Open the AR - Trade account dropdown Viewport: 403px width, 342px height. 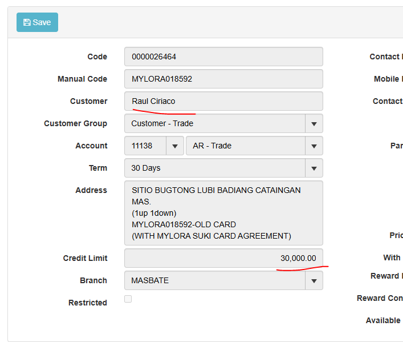254,146
